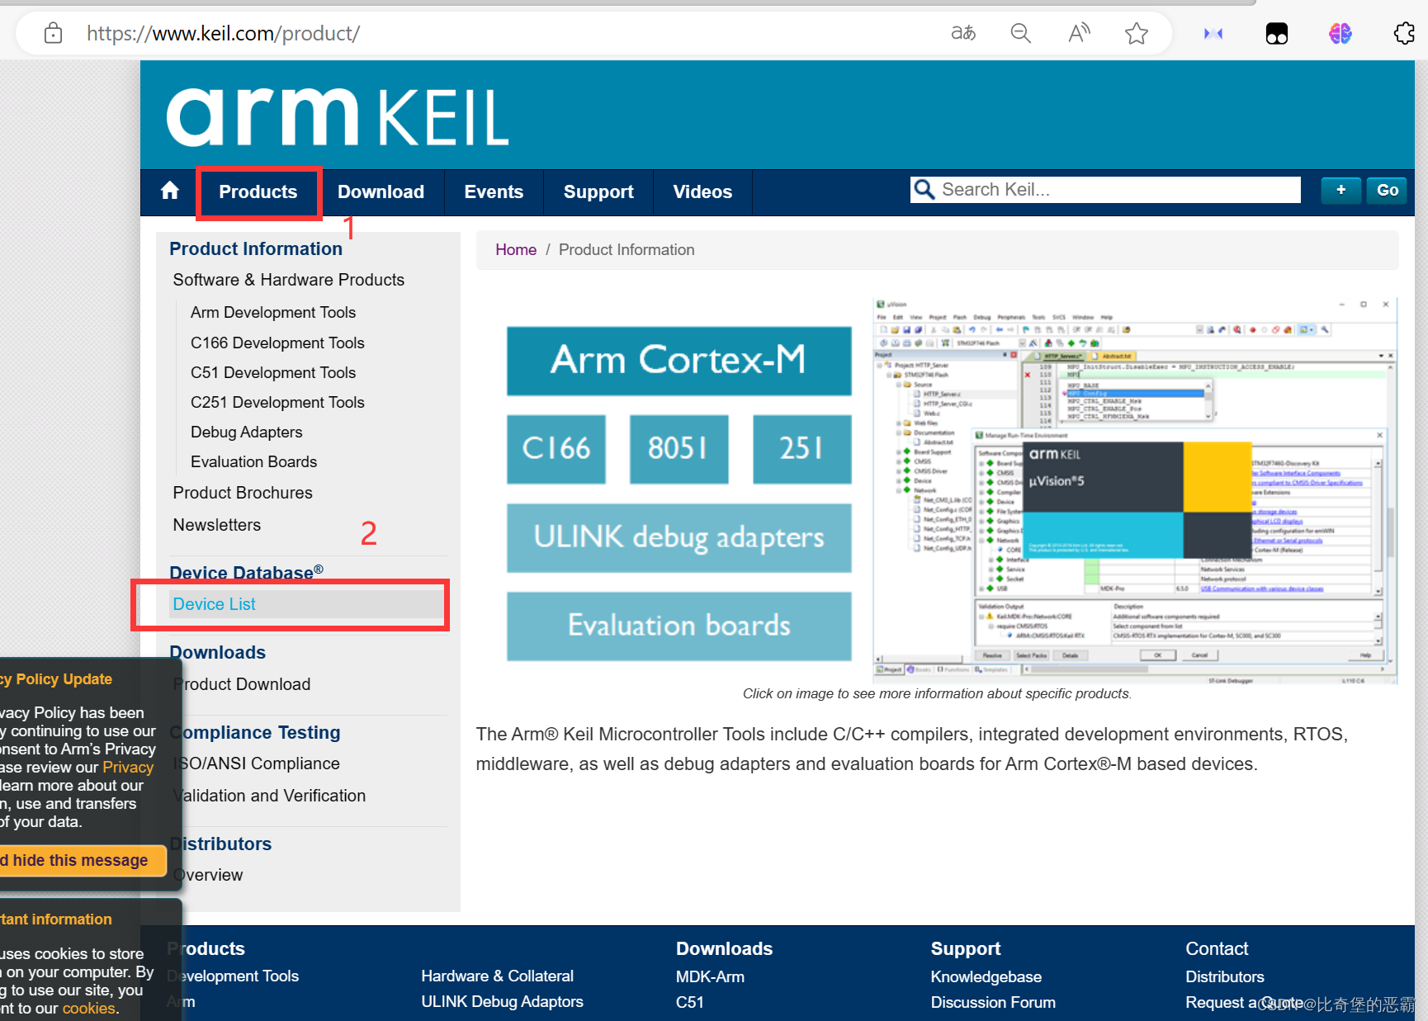1428x1021 pixels.
Task: Open the Products menu
Action: click(x=258, y=192)
